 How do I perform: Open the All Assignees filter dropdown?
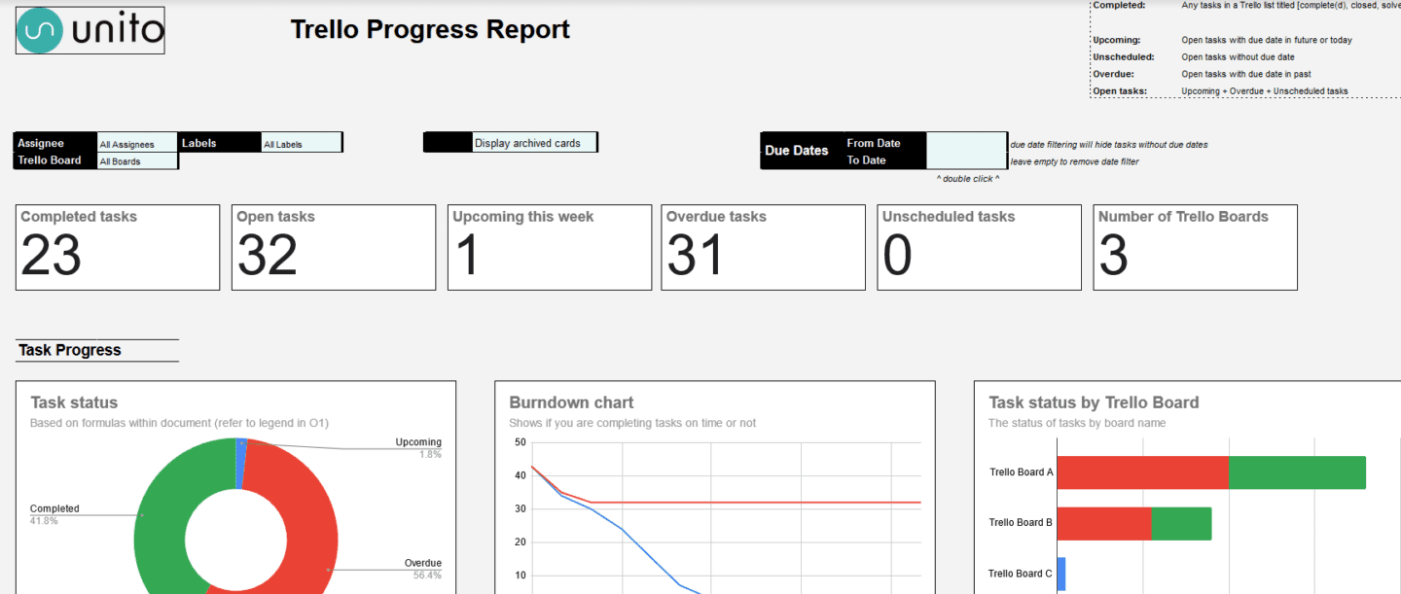pyautogui.click(x=136, y=142)
